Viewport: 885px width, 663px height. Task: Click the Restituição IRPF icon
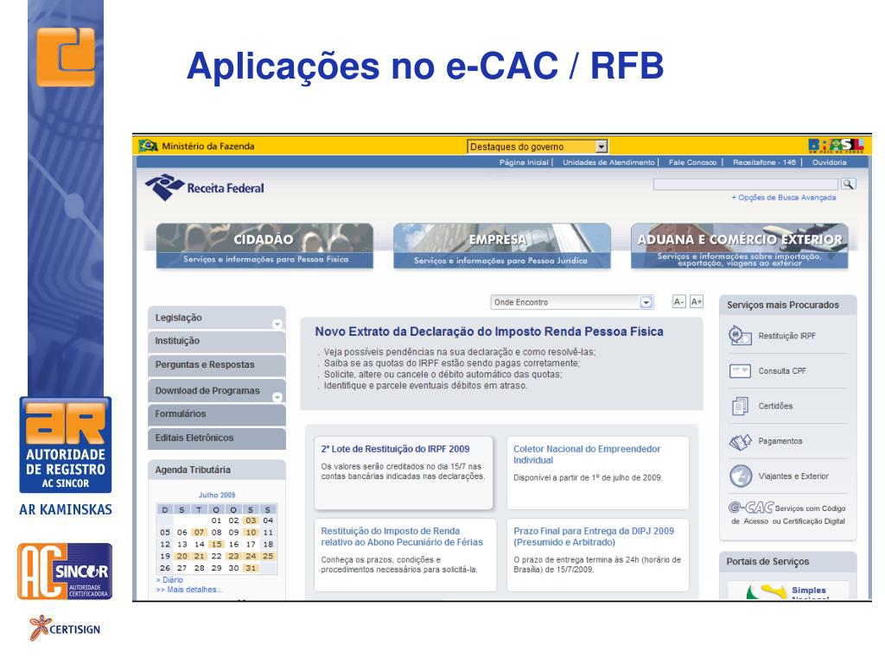(x=740, y=336)
